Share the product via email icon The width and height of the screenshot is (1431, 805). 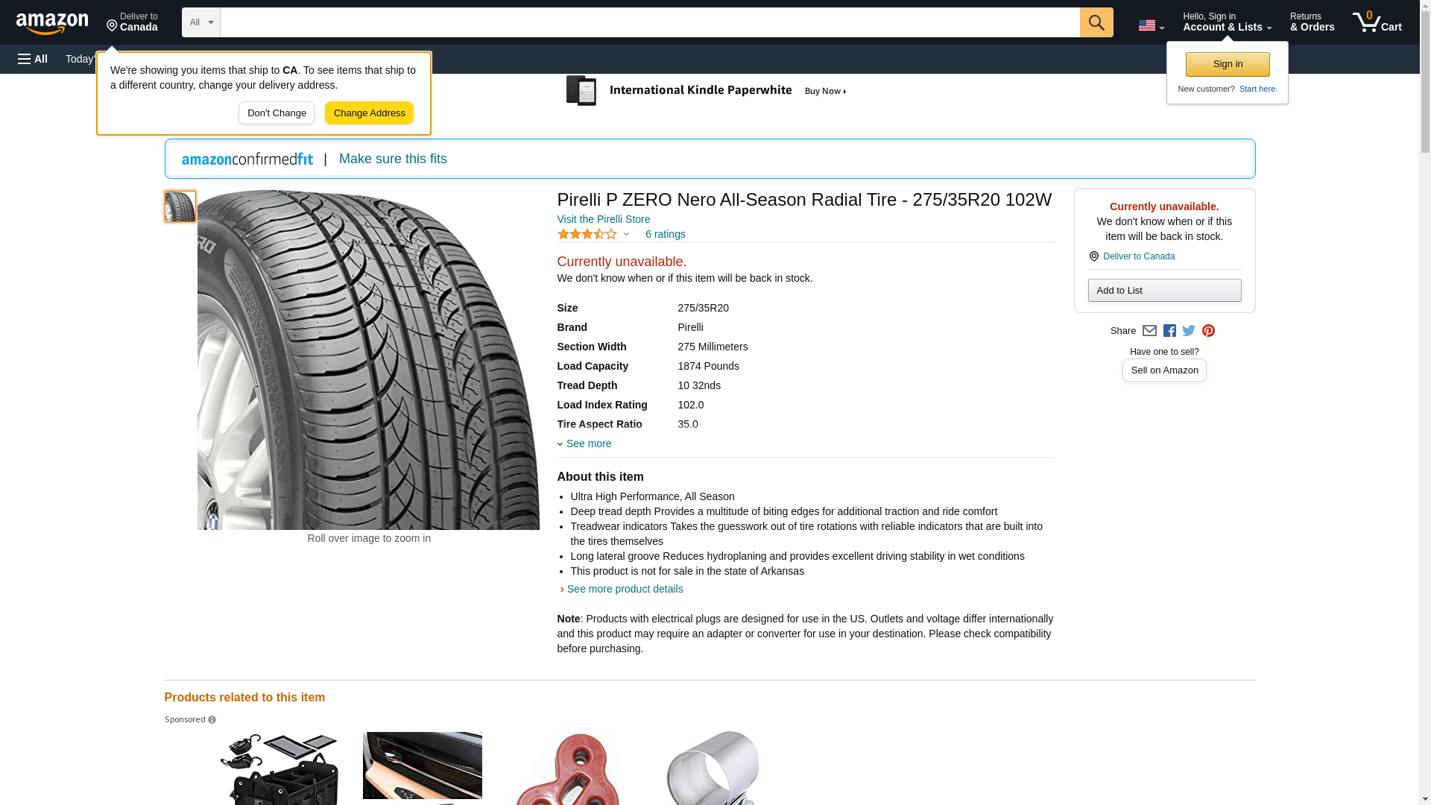tap(1149, 331)
